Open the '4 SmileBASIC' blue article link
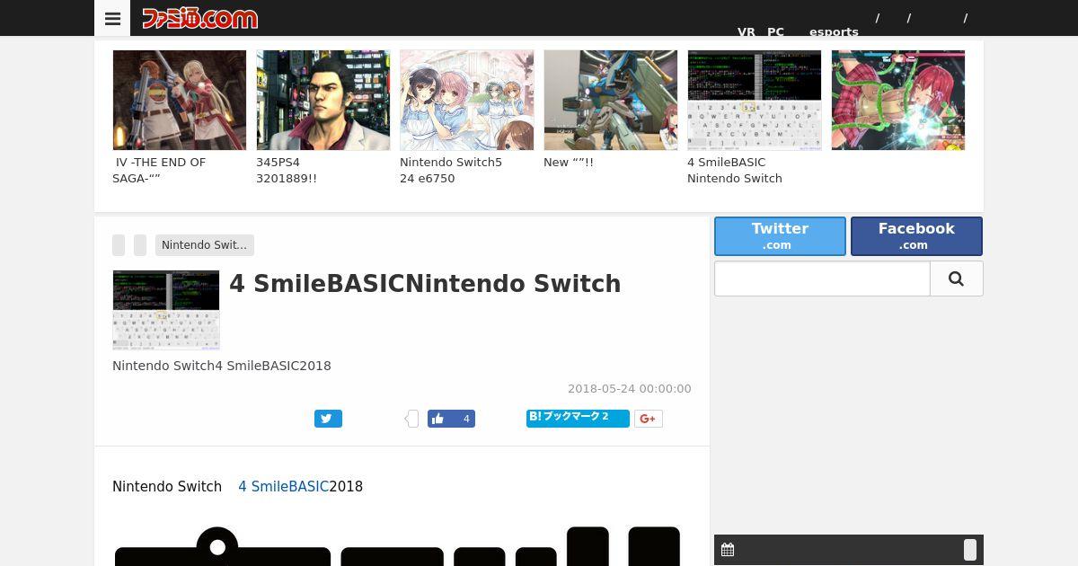Screen dimensions: 1078x566 click(x=283, y=487)
